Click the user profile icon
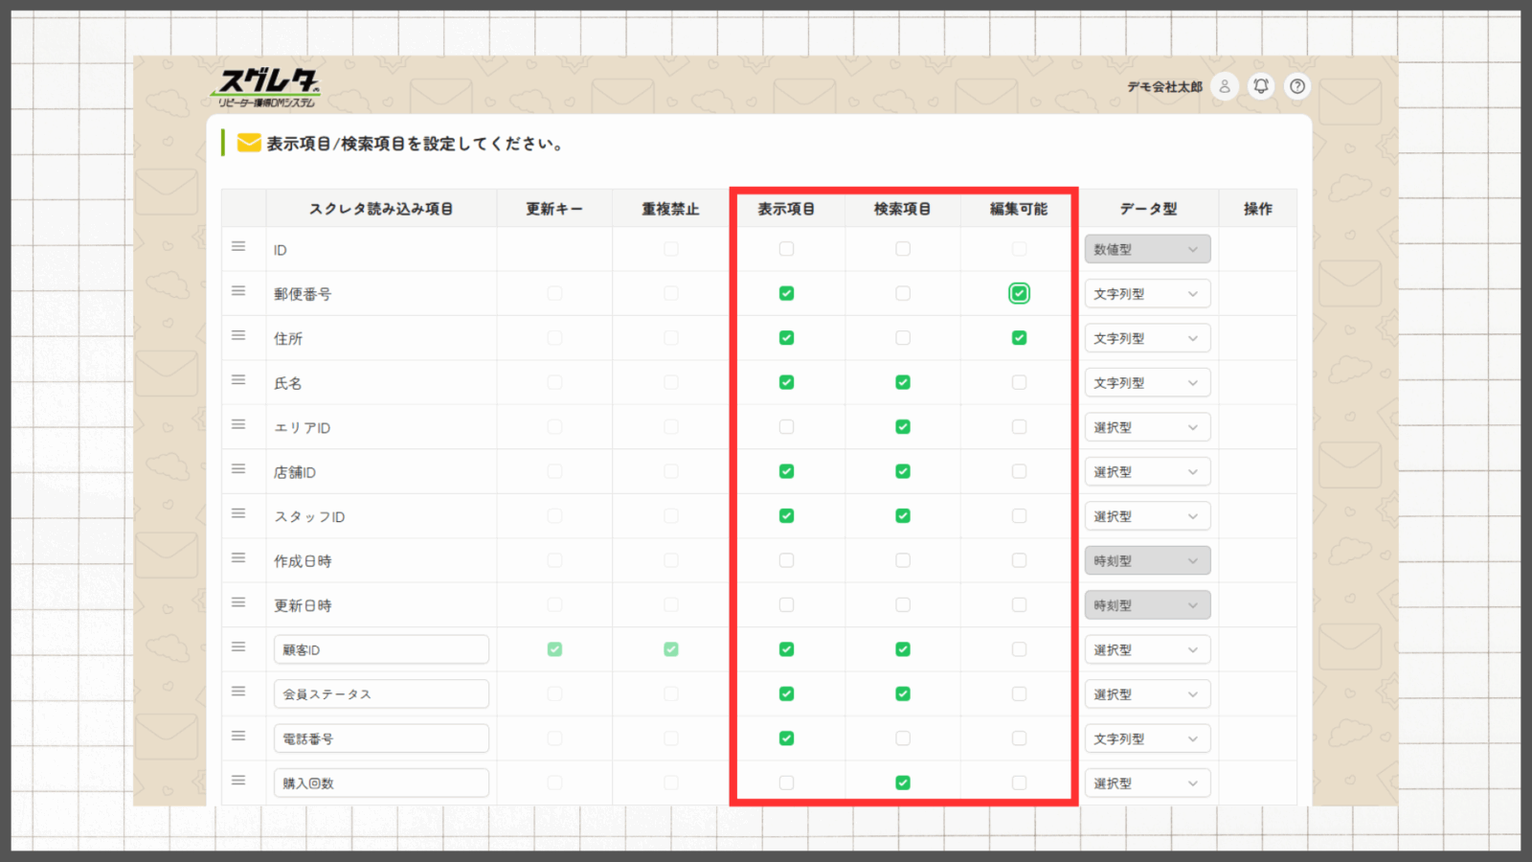Screen dimensions: 1532x862 point(1224,86)
